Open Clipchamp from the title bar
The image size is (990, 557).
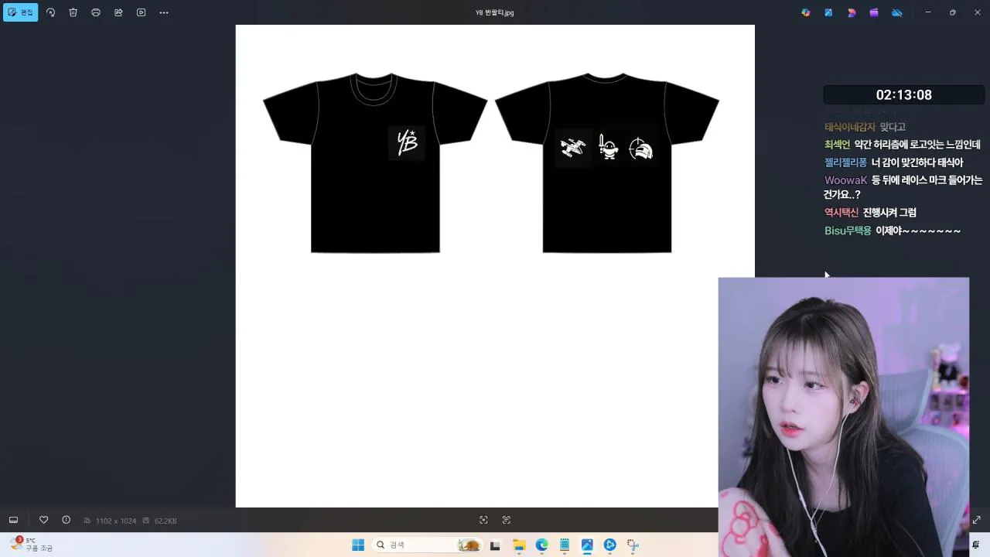[874, 12]
